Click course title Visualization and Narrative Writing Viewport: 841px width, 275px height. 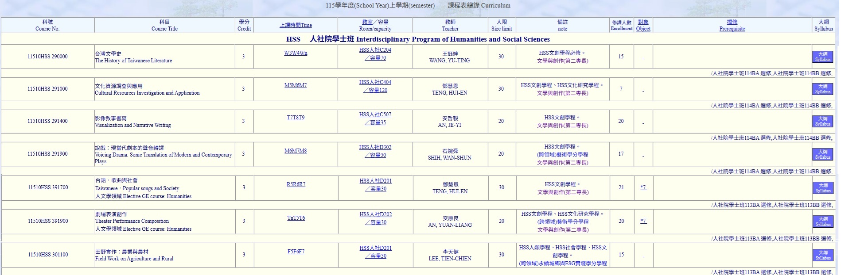pyautogui.click(x=133, y=125)
